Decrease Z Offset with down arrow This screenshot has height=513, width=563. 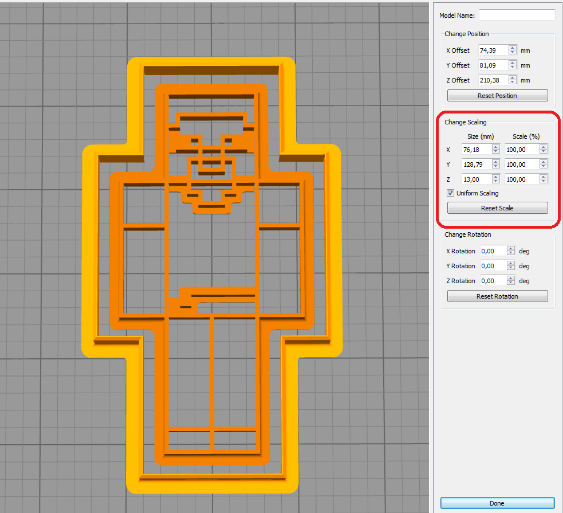[513, 83]
